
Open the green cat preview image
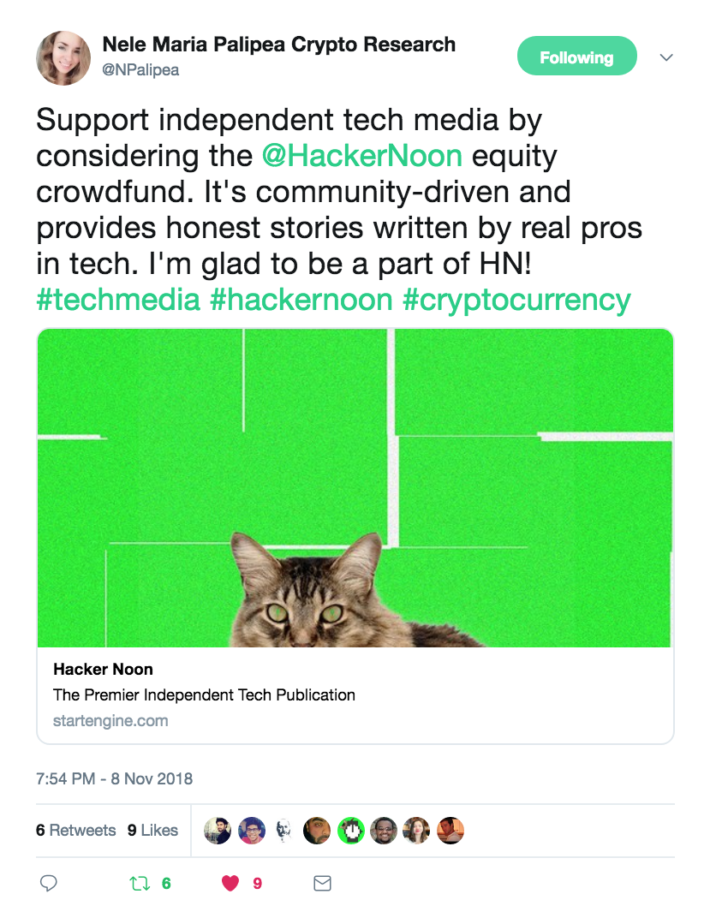(355, 487)
